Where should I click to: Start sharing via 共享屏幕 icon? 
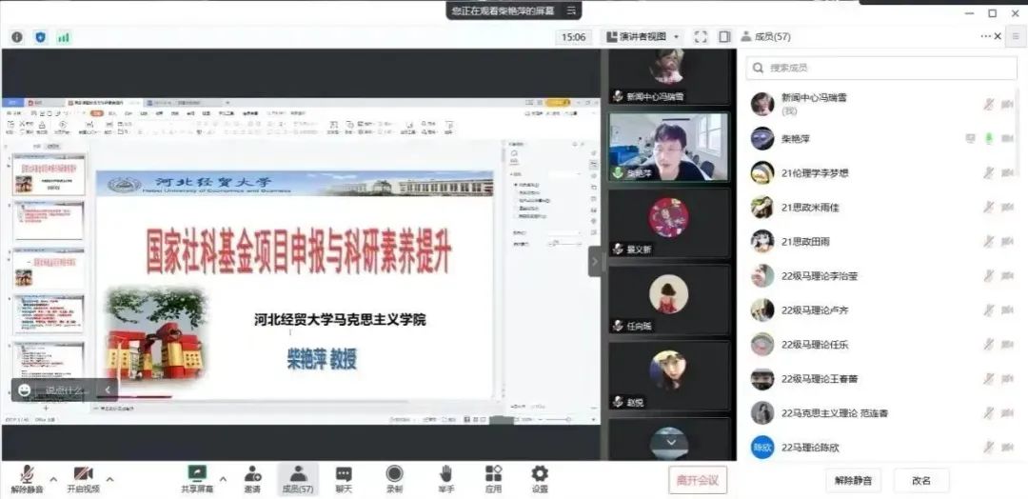click(198, 473)
